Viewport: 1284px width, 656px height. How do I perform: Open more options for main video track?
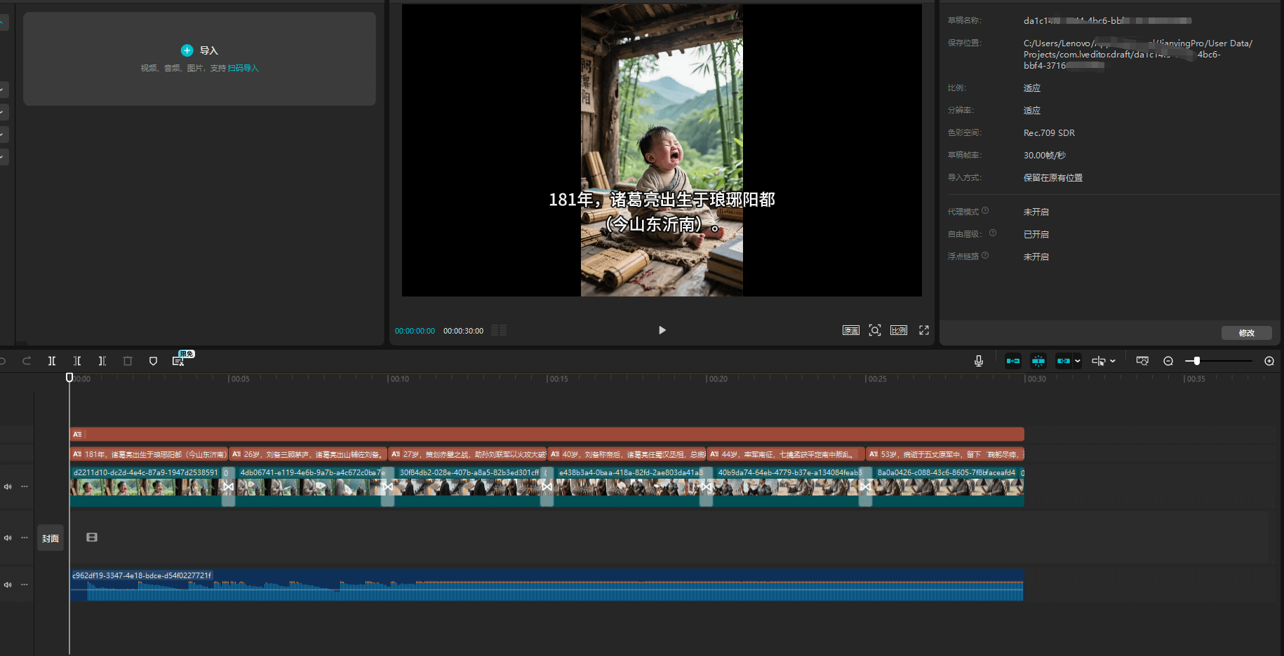(x=25, y=486)
